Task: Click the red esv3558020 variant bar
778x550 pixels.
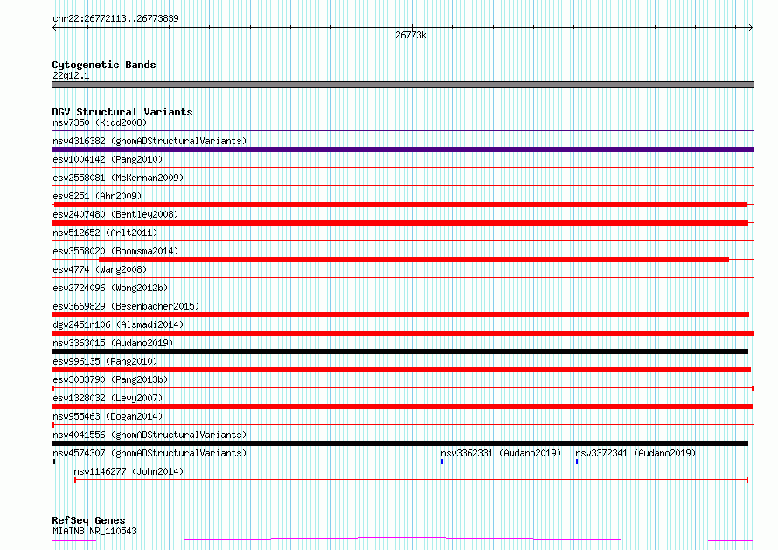Action: [x=413, y=260]
